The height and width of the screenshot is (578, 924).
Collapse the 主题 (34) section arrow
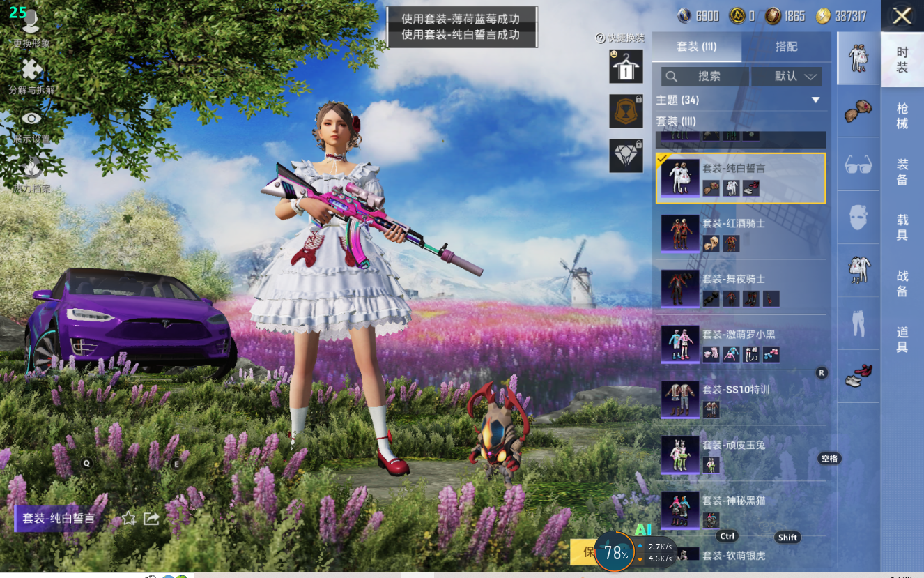click(815, 100)
